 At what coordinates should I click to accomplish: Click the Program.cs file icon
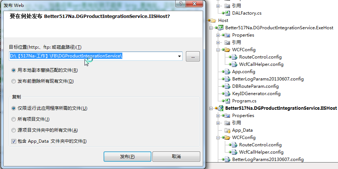click(x=227, y=101)
